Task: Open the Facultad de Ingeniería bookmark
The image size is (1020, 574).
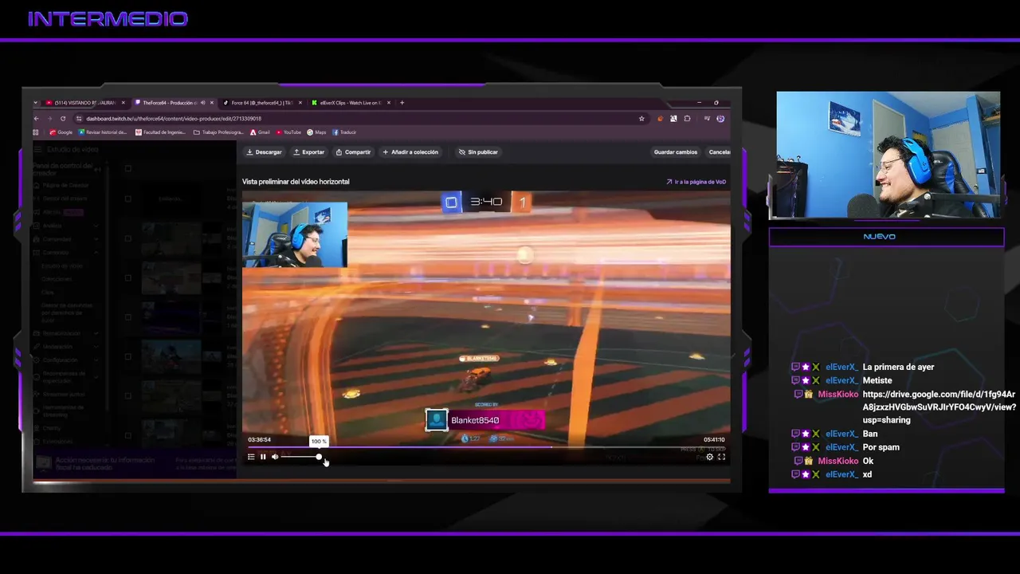Action: pos(160,132)
